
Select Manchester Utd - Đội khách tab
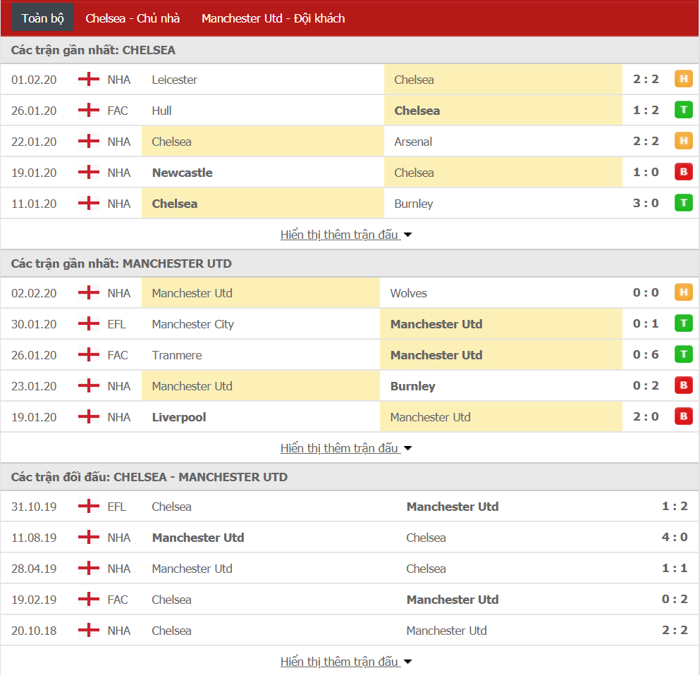(274, 18)
